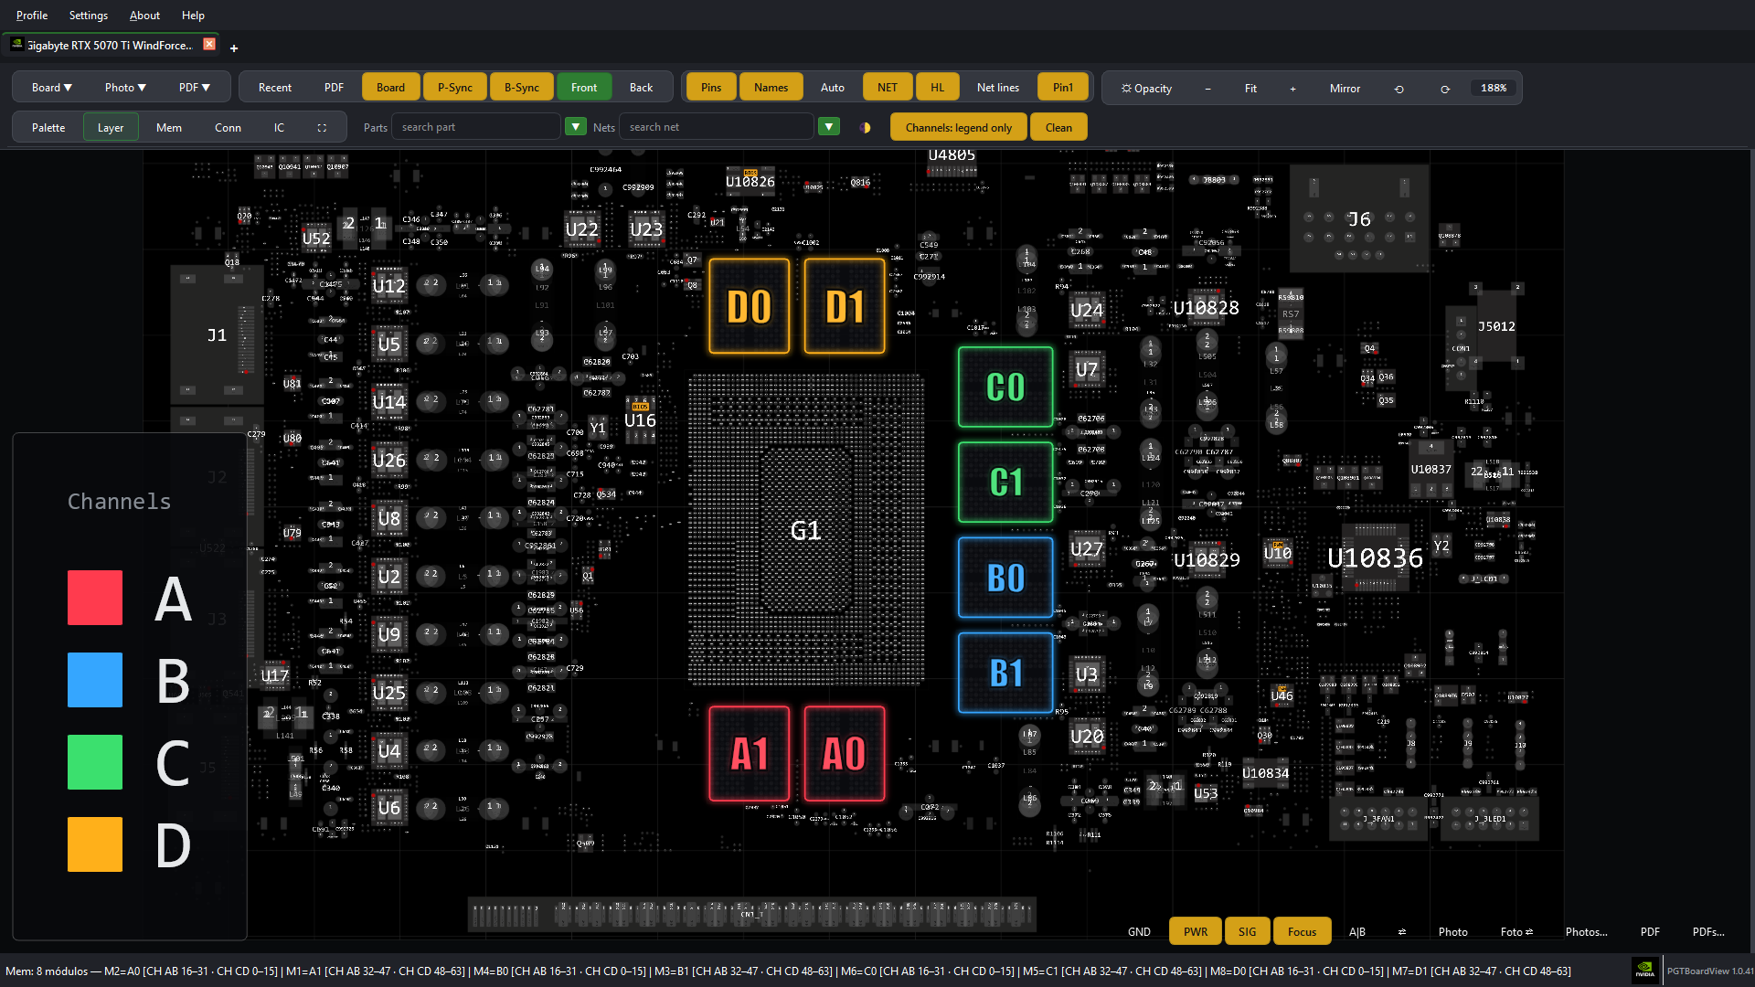This screenshot has height=987, width=1755.
Task: Select memory chip D1 on the board
Action: [x=845, y=306]
